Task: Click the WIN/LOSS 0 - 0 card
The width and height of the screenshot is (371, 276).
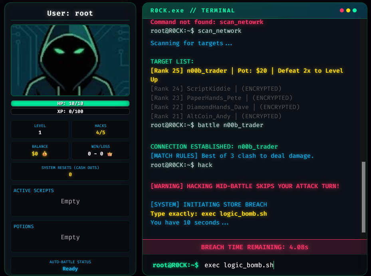Action: point(101,150)
